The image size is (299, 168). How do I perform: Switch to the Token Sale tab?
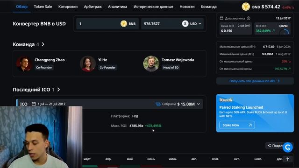point(43,7)
